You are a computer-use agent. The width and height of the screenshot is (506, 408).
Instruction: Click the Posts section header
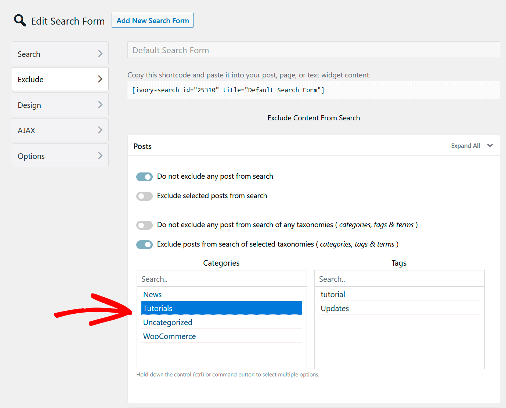pyautogui.click(x=314, y=146)
